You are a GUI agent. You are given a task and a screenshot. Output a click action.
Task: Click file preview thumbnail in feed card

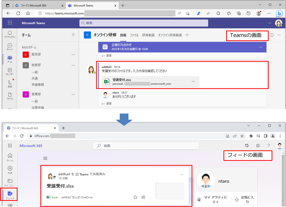[170, 191]
